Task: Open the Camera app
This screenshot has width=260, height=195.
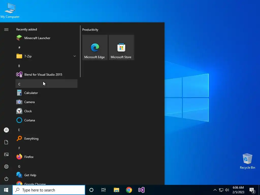Action: pyautogui.click(x=46, y=102)
